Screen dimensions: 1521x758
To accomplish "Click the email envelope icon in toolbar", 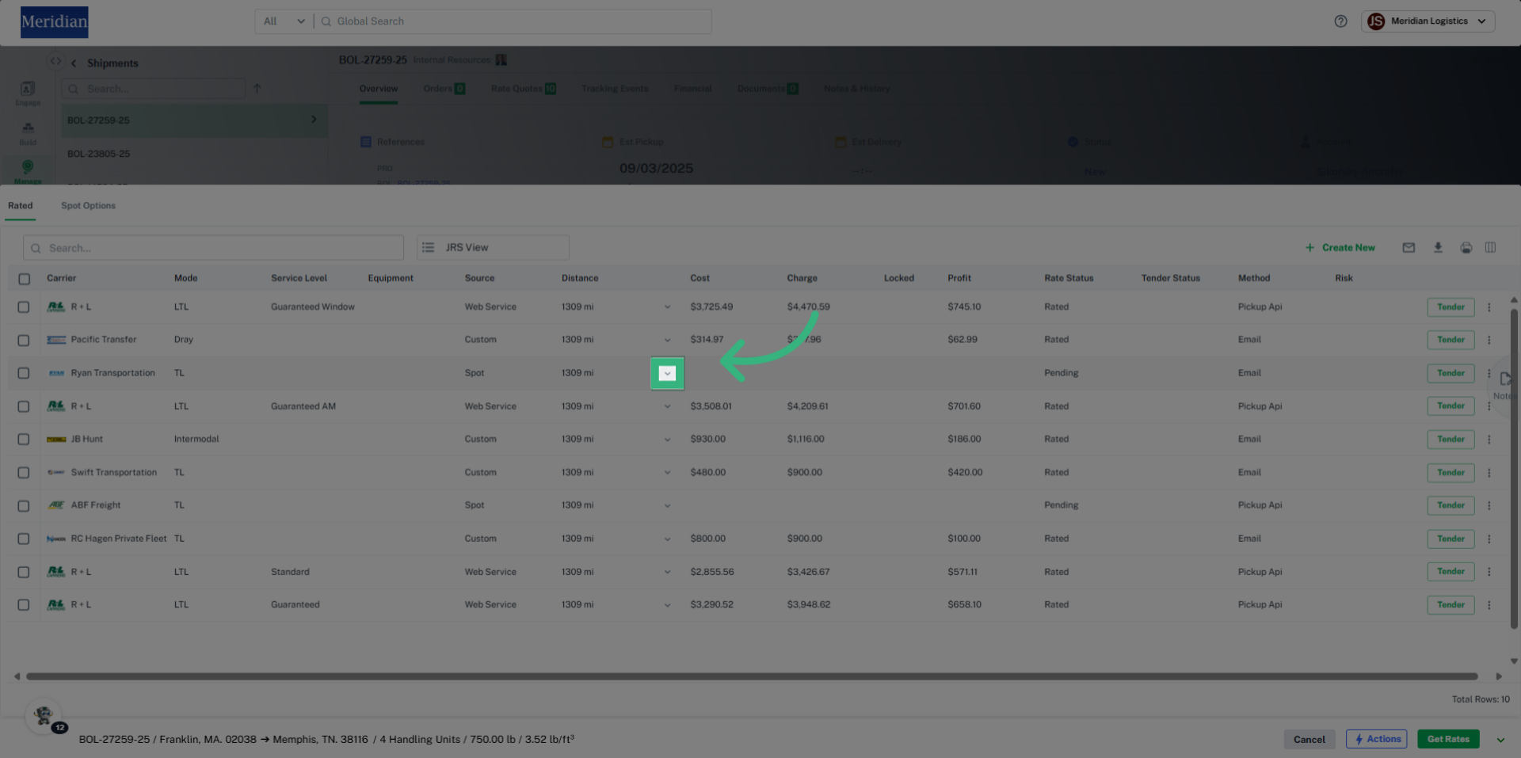I will tap(1409, 248).
